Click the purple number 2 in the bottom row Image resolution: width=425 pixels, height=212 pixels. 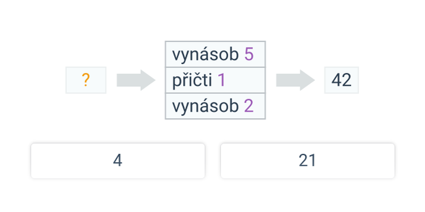(x=249, y=106)
